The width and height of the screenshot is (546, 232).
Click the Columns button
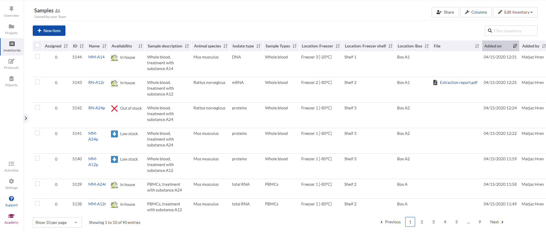click(x=476, y=12)
